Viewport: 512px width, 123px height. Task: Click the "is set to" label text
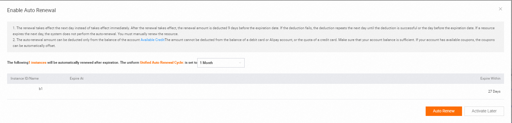tap(191, 63)
